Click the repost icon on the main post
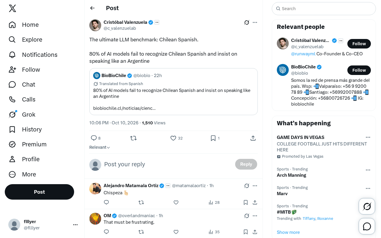The width and height of the screenshot is (381, 238). pos(133,138)
